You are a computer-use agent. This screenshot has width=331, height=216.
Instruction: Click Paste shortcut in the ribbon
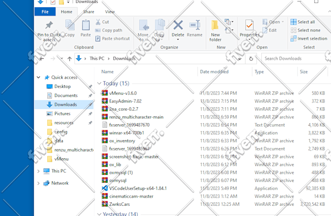coord(112,38)
